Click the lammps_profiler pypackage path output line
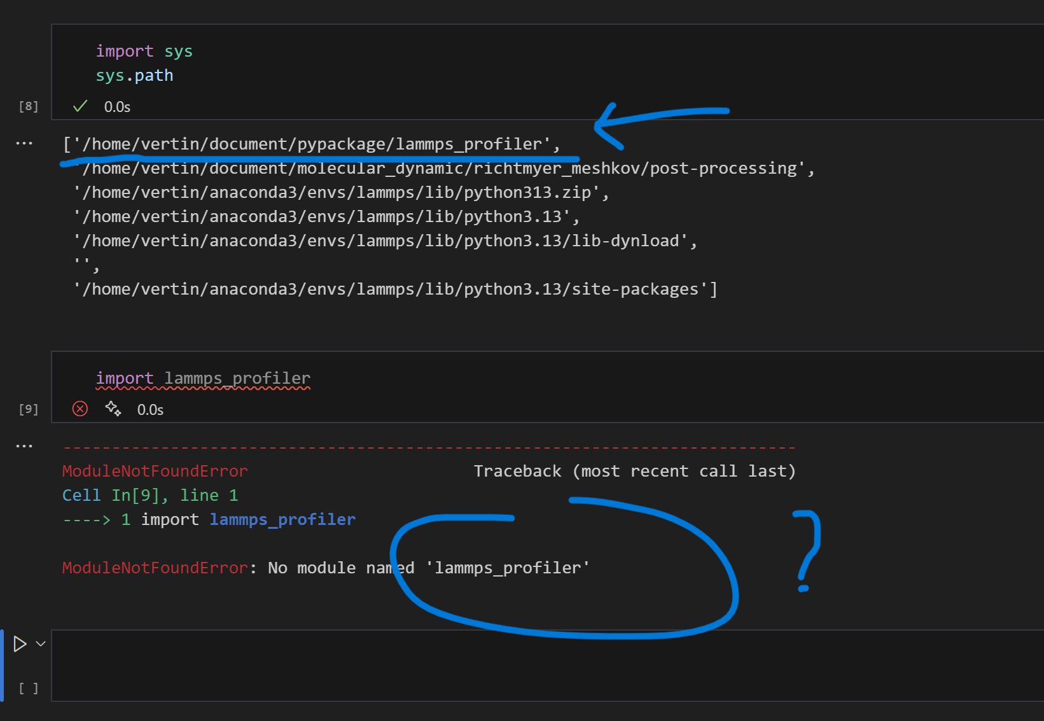This screenshot has width=1044, height=721. click(312, 144)
